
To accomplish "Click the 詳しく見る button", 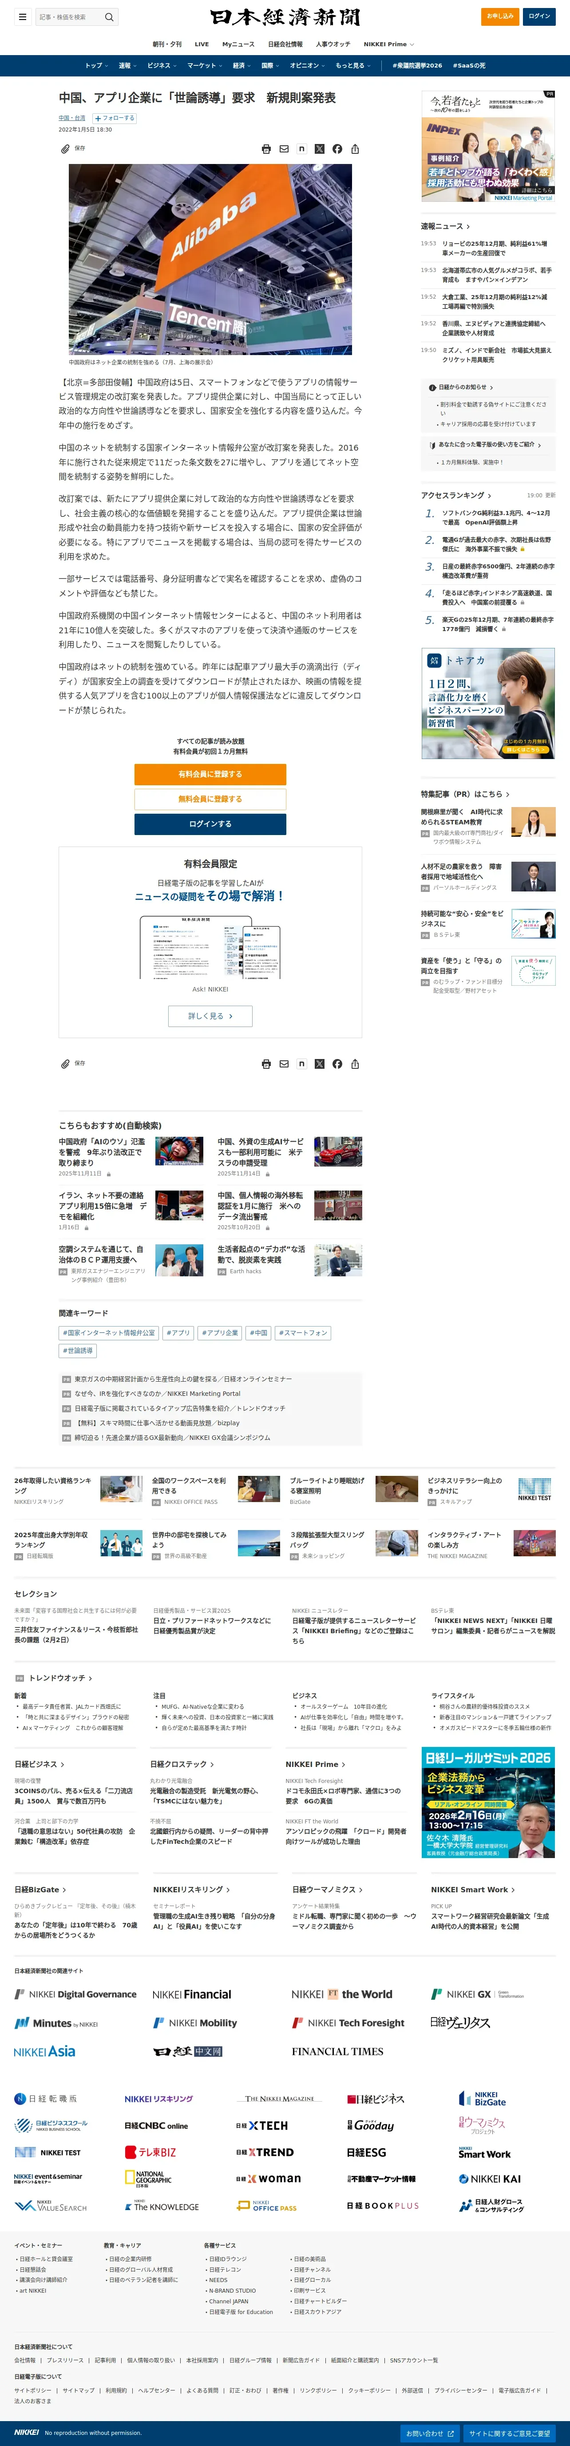I will tap(210, 1016).
